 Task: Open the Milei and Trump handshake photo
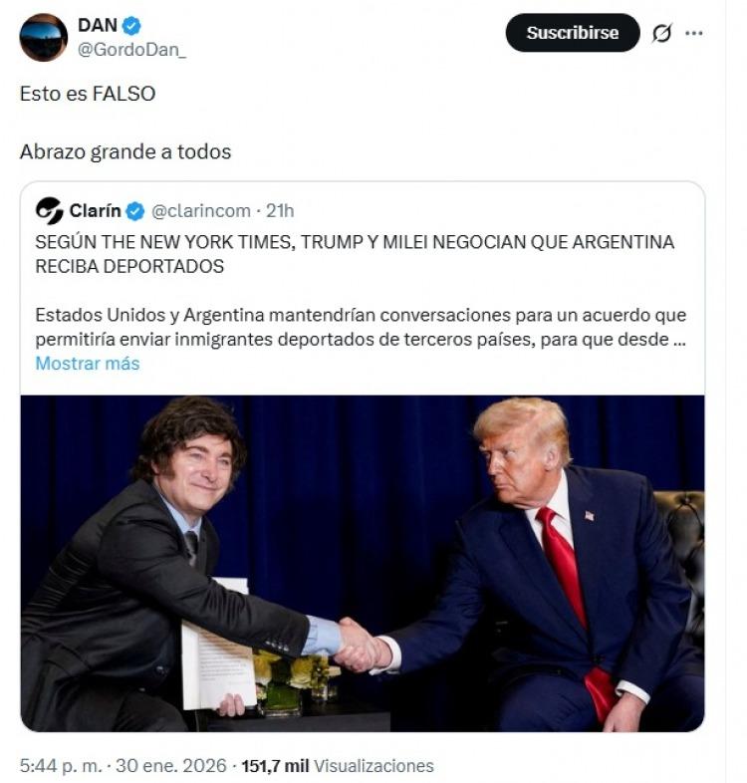click(x=363, y=563)
